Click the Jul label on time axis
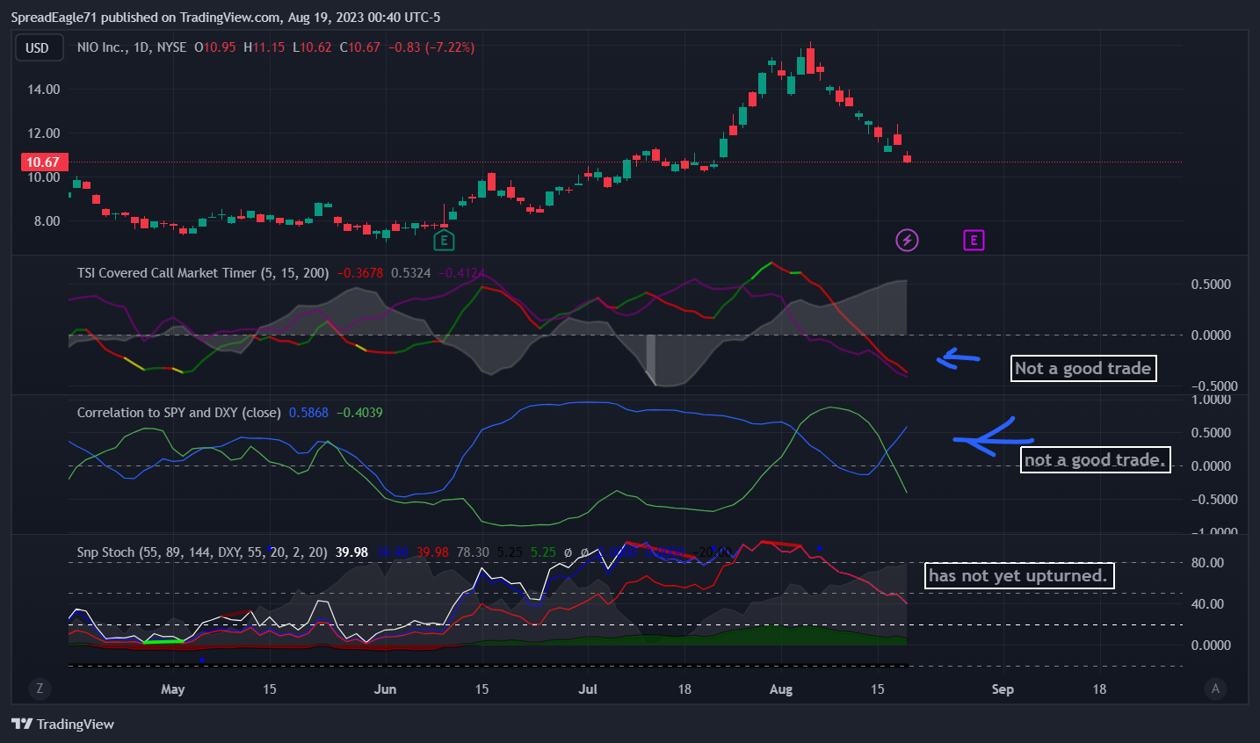The width and height of the screenshot is (1260, 743). click(588, 689)
